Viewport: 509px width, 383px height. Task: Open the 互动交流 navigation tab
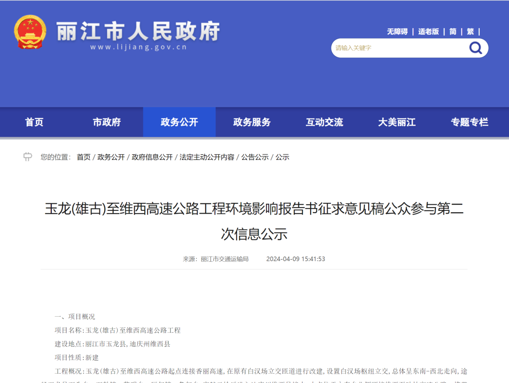coord(324,122)
